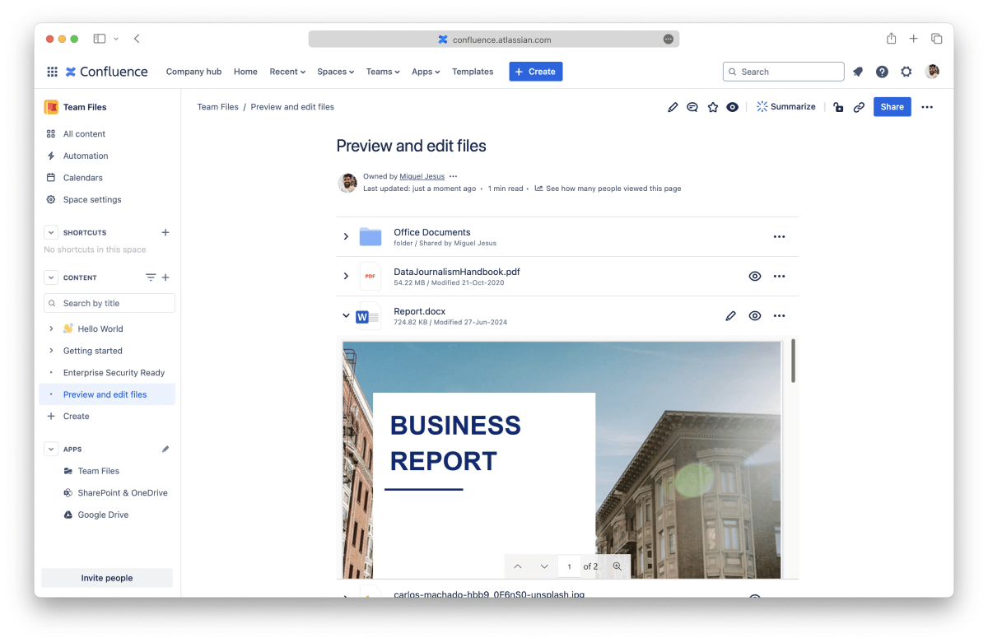This screenshot has height=643, width=988.
Task: Click the blue Share button
Action: tap(892, 106)
